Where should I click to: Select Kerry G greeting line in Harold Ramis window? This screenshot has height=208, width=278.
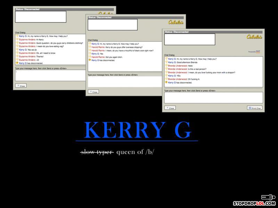coord(115,44)
